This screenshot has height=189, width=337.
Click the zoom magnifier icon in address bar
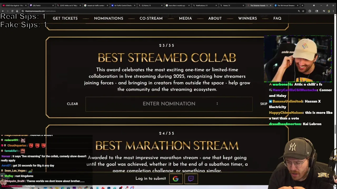(x=299, y=11)
